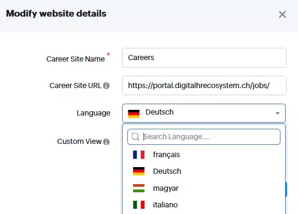Viewport: 298px width, 214px height.
Task: Click the Italian flag icon in list
Action: (x=139, y=205)
